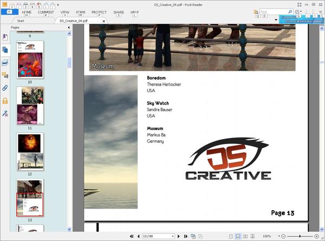Screen dimensions: 325x241
Task: Collapse the Pages navigation panel
Action: pyautogui.click(x=69, y=28)
